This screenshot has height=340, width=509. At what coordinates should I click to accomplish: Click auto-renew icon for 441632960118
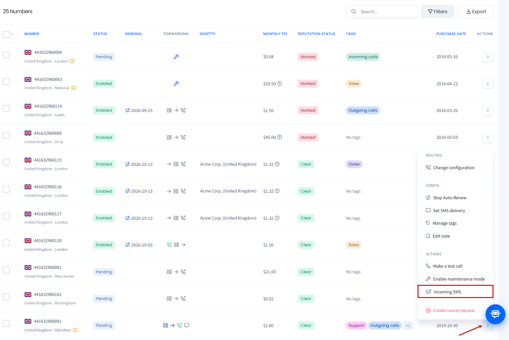pyautogui.click(x=127, y=245)
